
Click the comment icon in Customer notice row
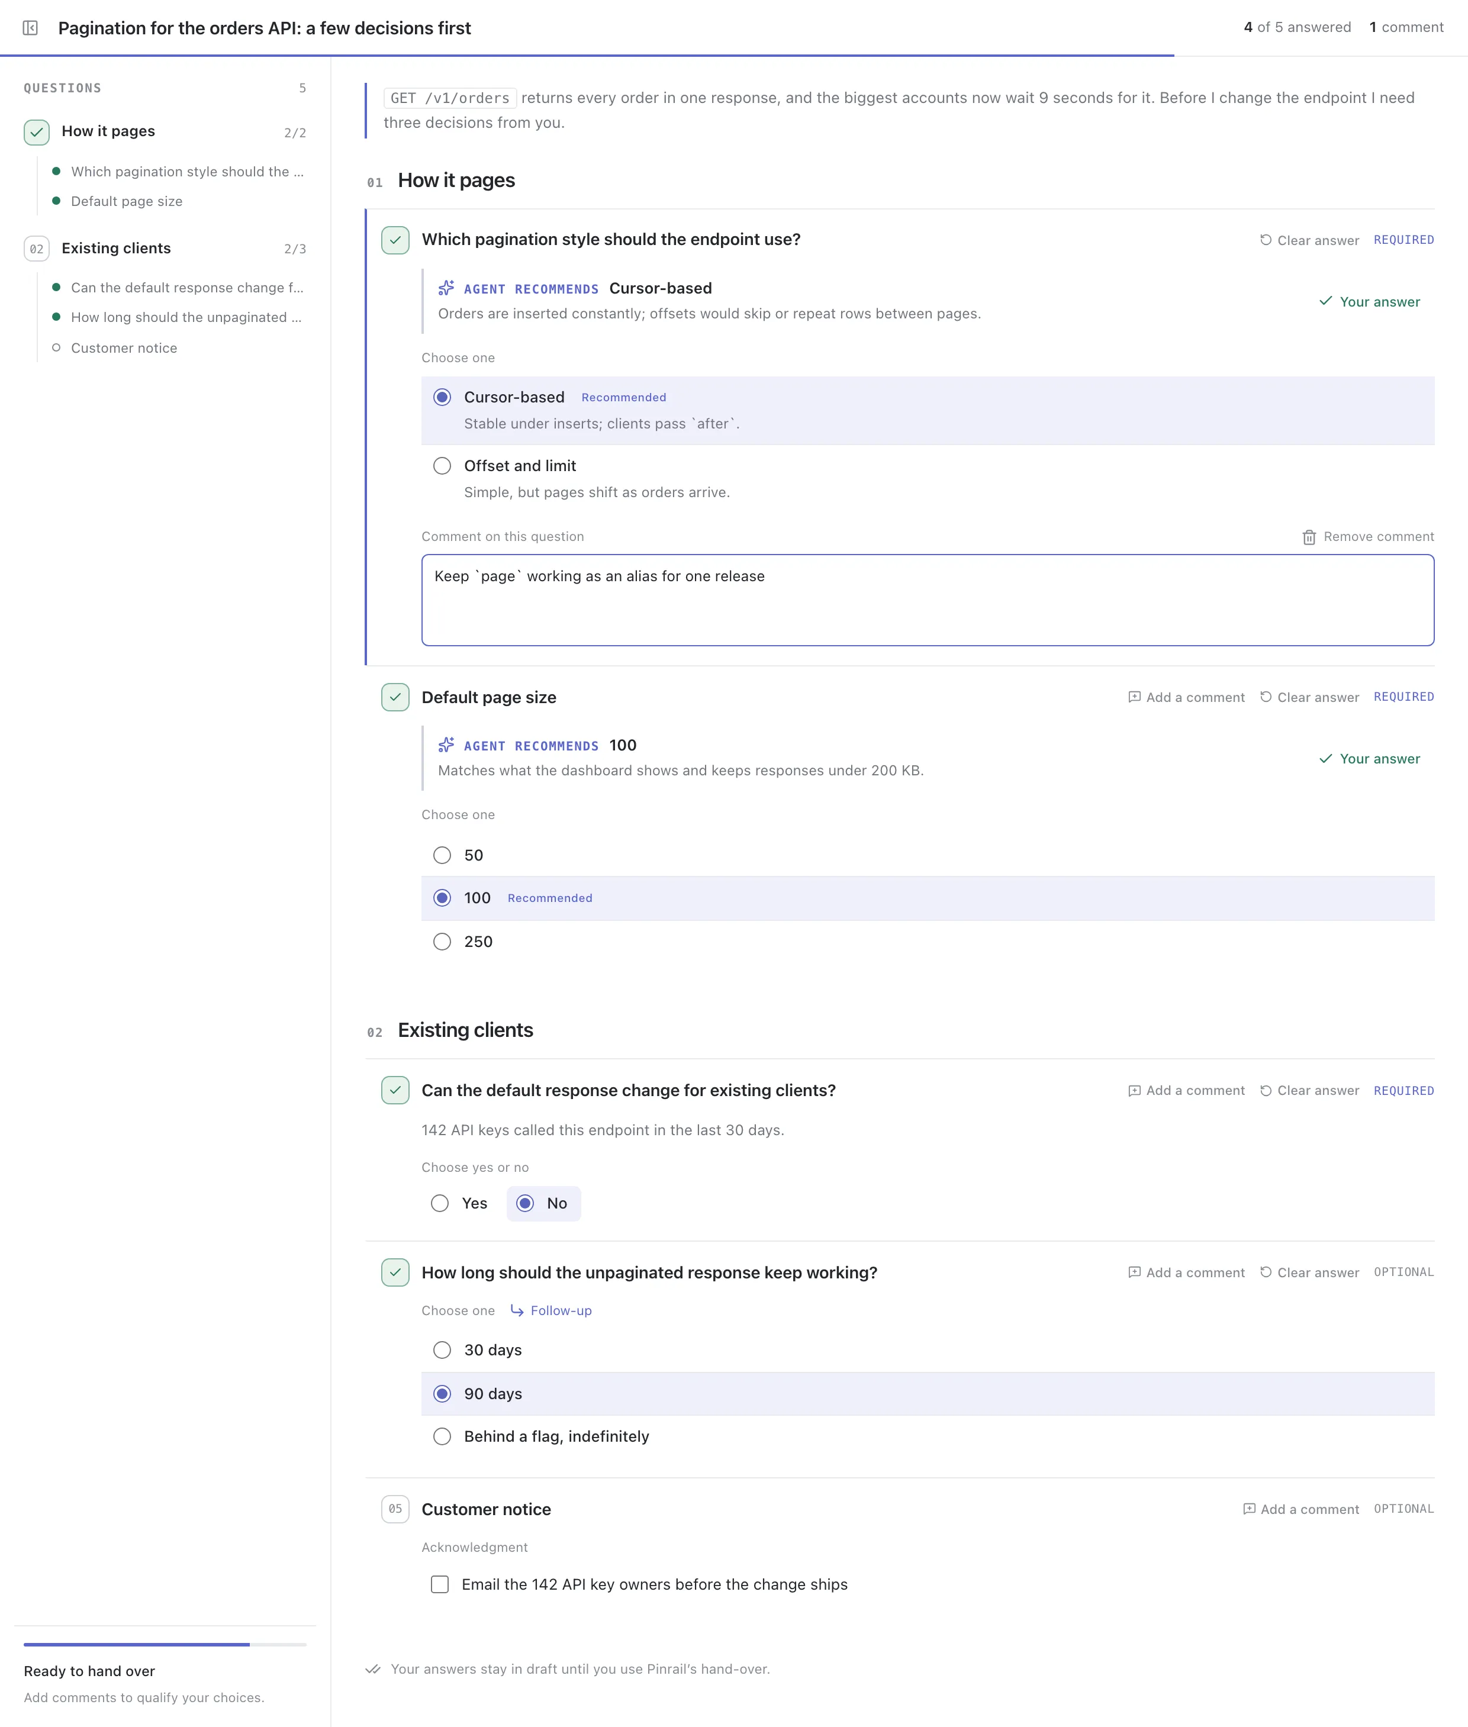[1249, 1509]
